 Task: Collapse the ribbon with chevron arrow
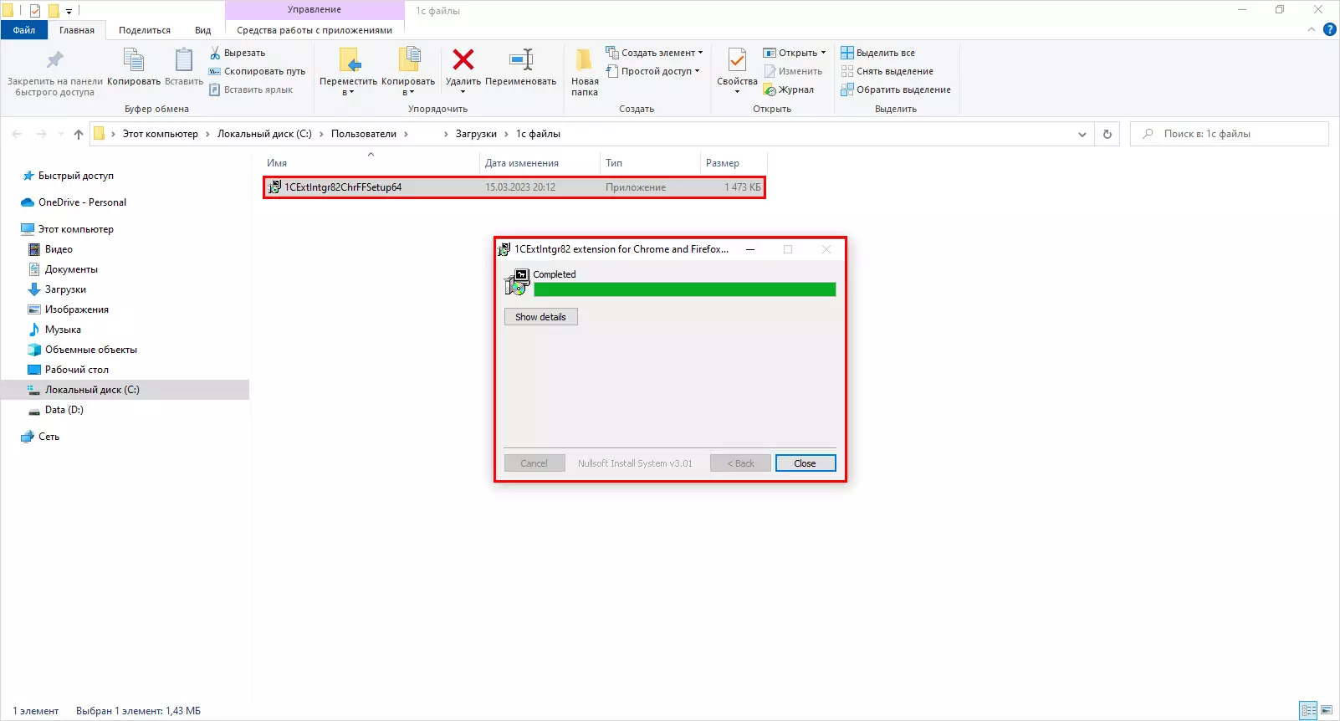tap(1312, 30)
